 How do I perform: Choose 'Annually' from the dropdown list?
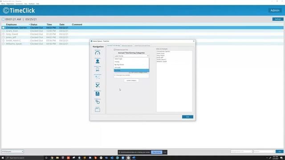131,68
